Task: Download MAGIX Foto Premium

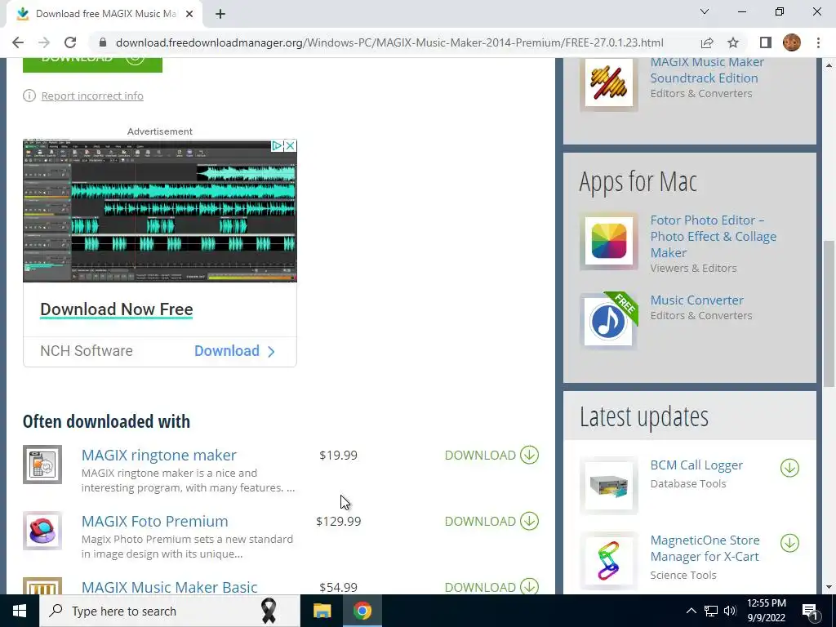Action: pyautogui.click(x=491, y=522)
